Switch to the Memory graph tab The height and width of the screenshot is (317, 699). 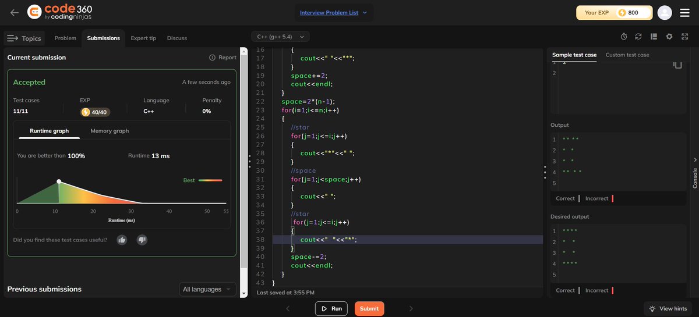(x=110, y=131)
